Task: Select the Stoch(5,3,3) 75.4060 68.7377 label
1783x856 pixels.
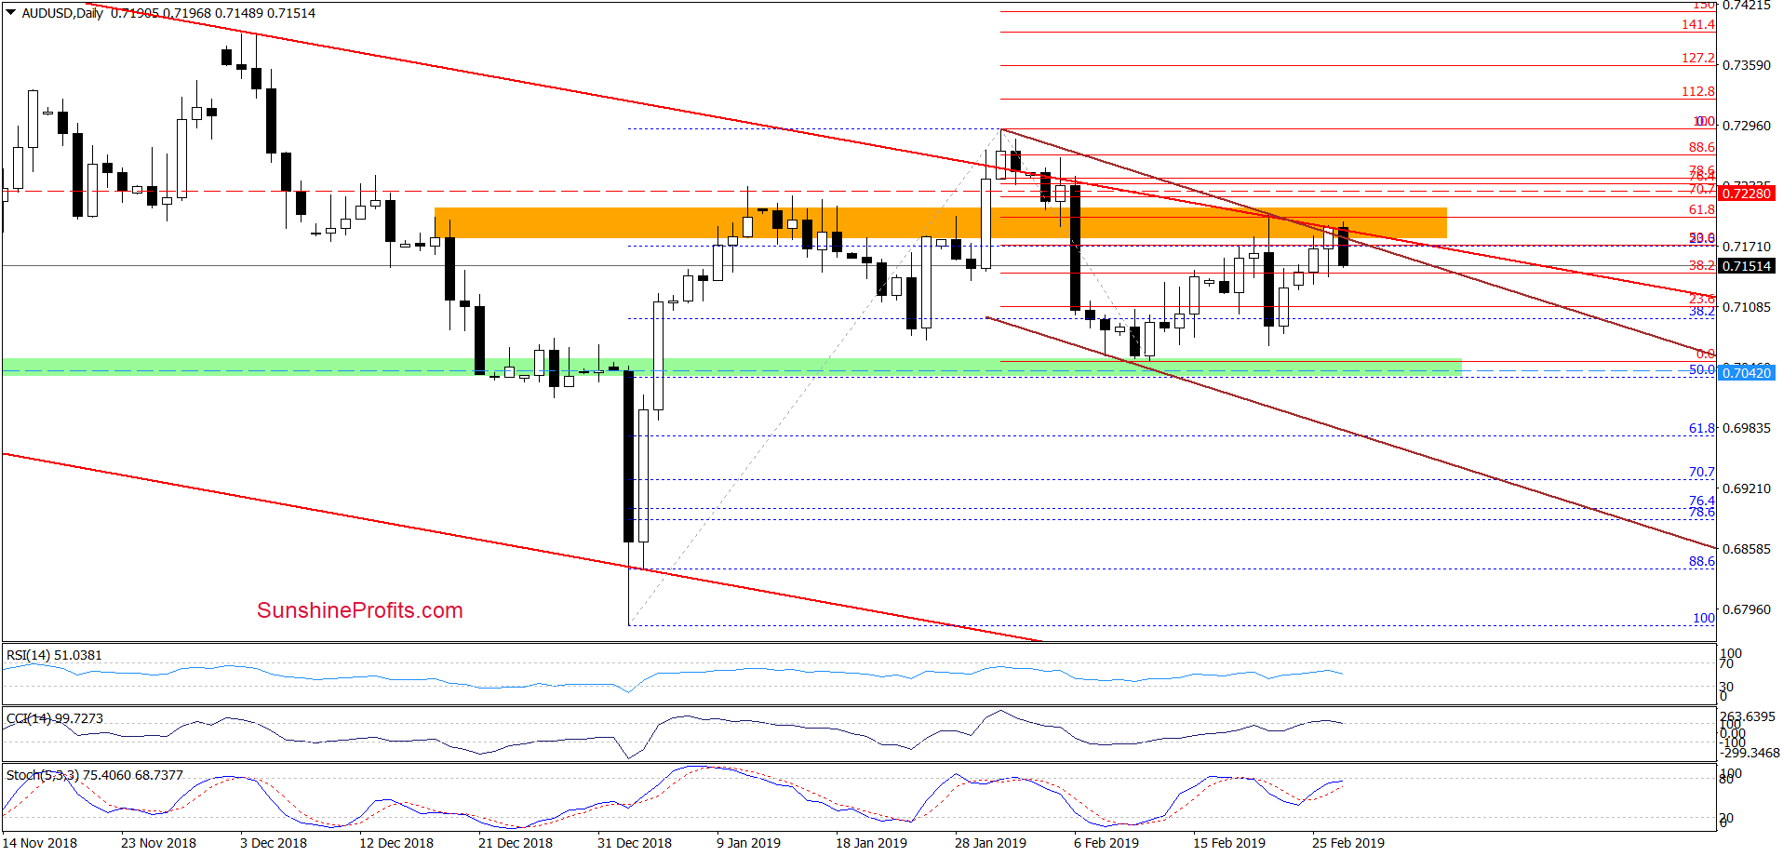Action: (x=95, y=775)
